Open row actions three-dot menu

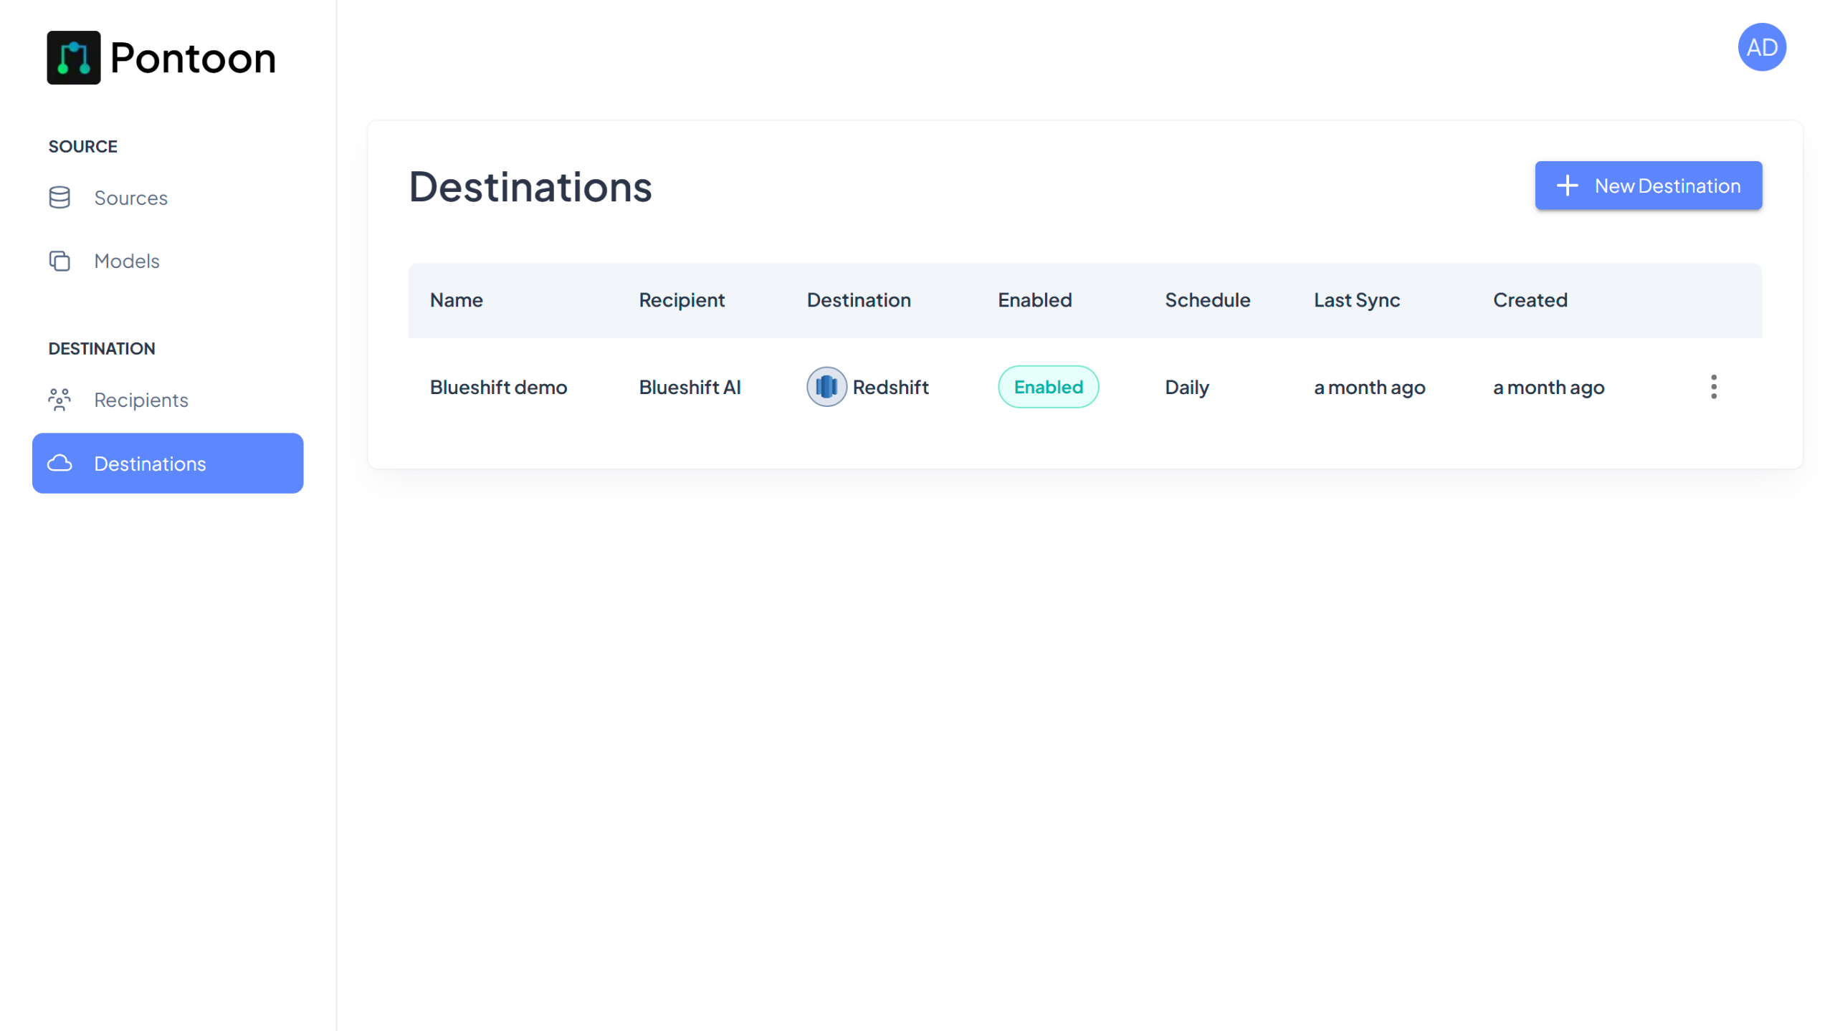[1713, 387]
